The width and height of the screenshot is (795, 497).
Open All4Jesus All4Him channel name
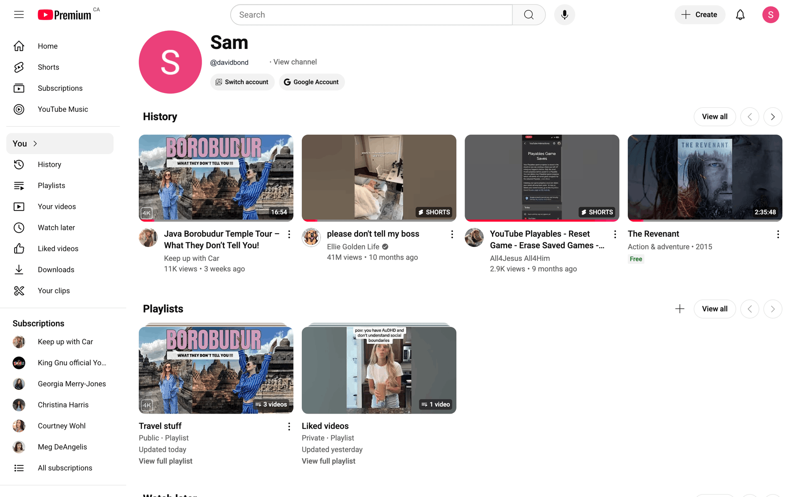click(520, 258)
